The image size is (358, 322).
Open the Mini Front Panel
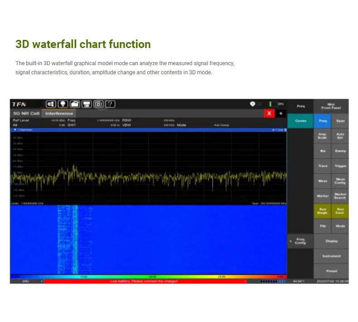331,106
